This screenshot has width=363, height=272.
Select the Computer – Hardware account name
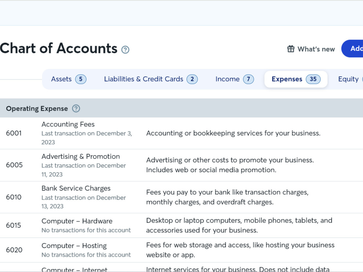tap(77, 221)
